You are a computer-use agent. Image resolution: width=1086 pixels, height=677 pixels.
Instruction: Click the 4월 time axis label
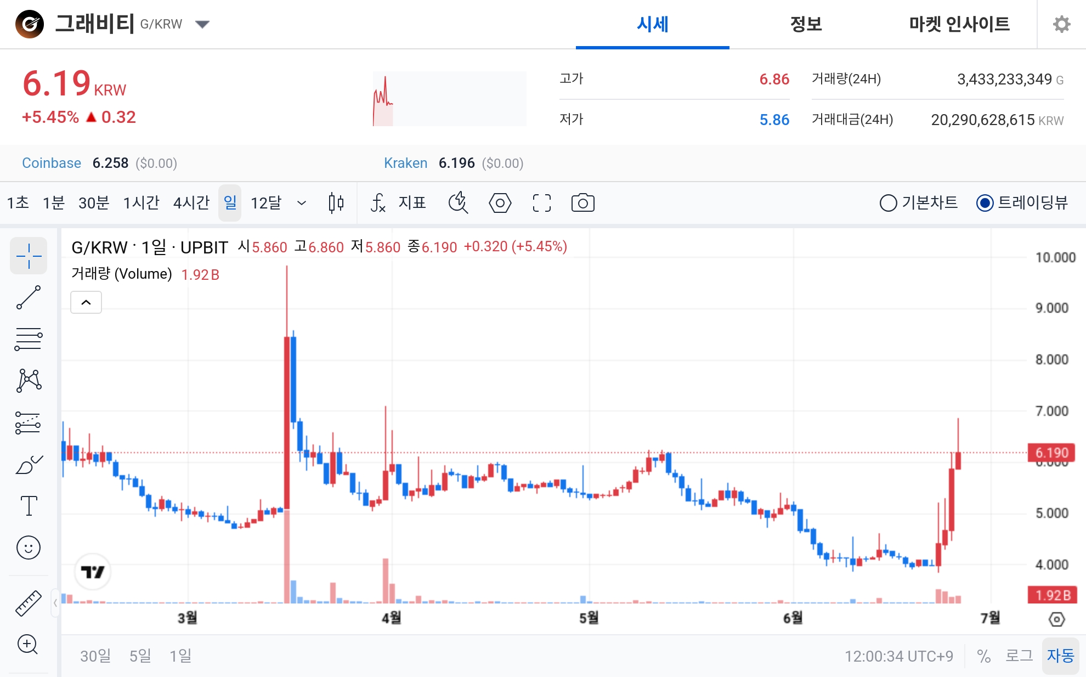tap(392, 618)
